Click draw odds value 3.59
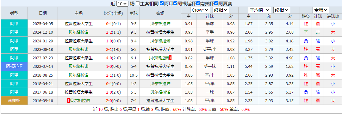The height and width of the screenshot is (114, 342). click(269, 66)
